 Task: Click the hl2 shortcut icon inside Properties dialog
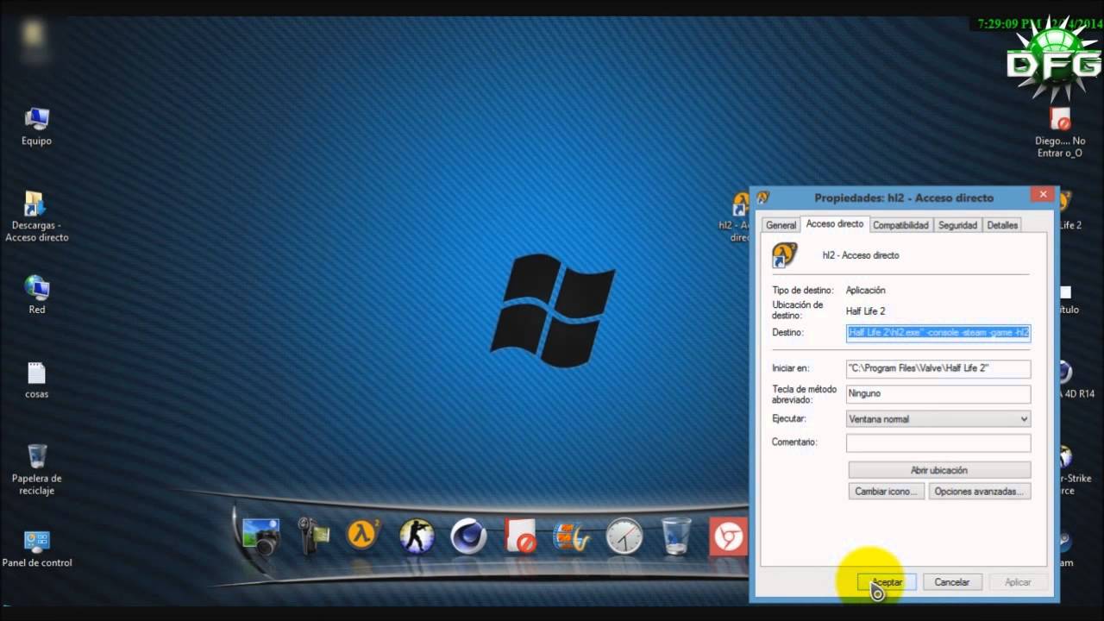tap(785, 255)
